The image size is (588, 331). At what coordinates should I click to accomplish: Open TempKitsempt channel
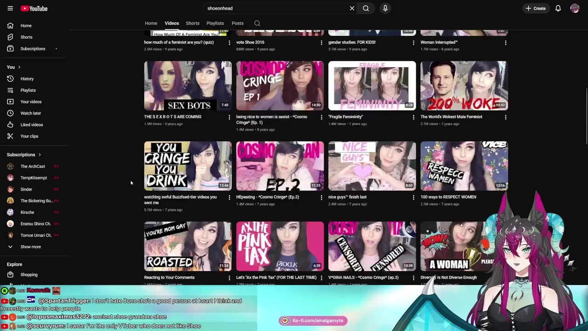click(34, 178)
